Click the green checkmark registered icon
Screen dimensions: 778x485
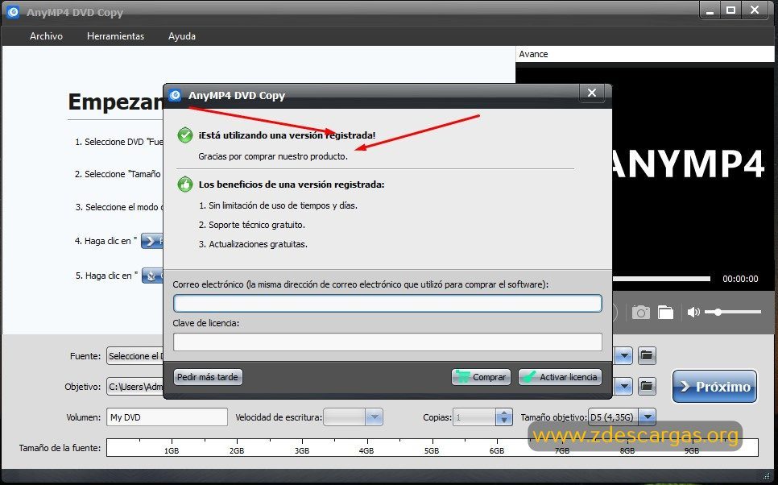[x=185, y=135]
